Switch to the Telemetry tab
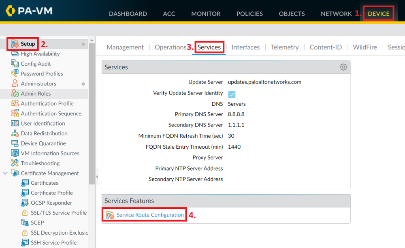 [285, 47]
